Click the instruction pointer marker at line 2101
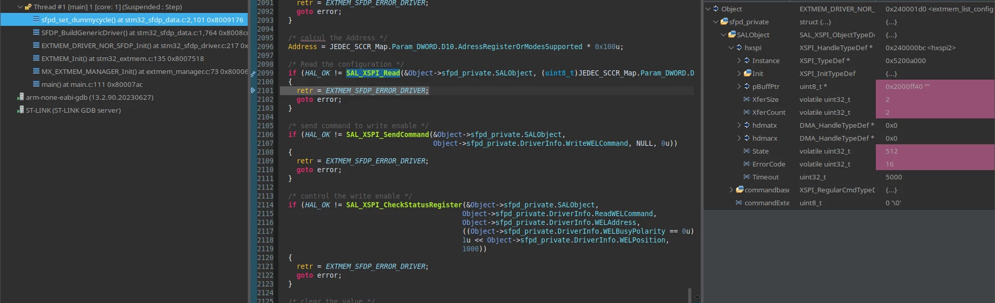The width and height of the screenshot is (995, 303). pos(253,90)
